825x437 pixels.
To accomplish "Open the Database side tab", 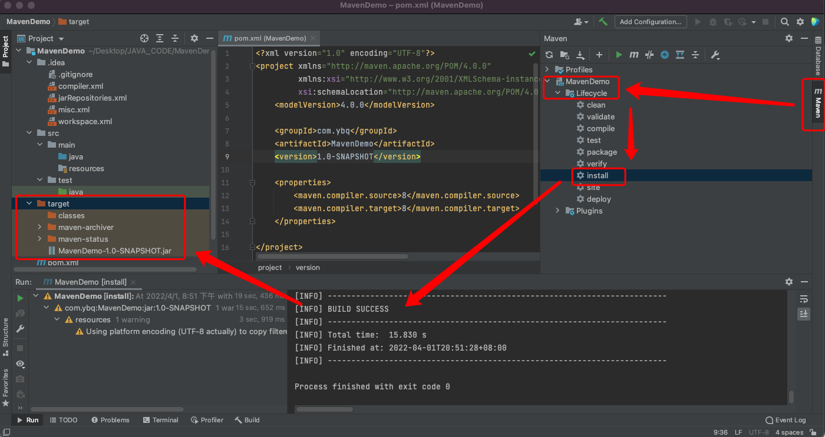I will 818,56.
